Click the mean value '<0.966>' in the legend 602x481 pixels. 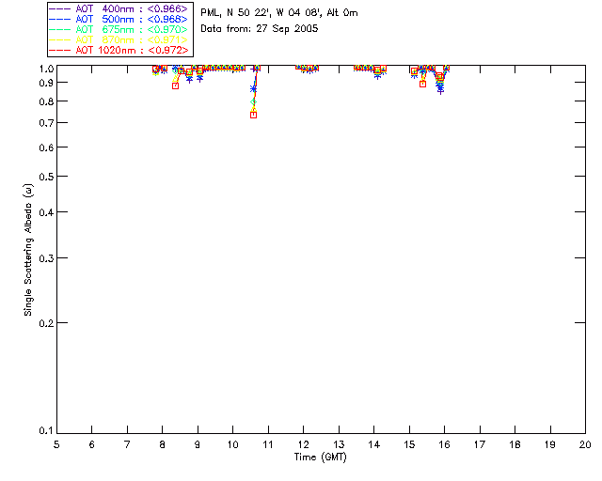(167, 8)
